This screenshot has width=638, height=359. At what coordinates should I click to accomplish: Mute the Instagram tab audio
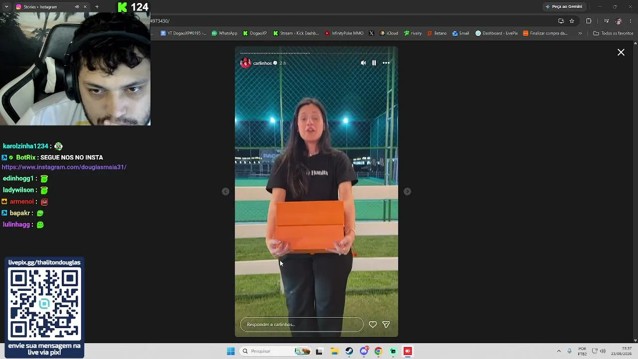click(77, 7)
